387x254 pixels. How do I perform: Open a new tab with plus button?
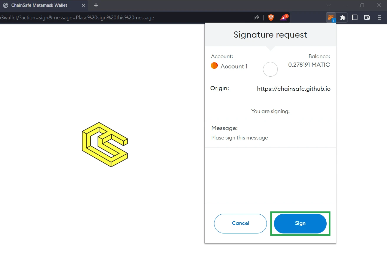[96, 5]
